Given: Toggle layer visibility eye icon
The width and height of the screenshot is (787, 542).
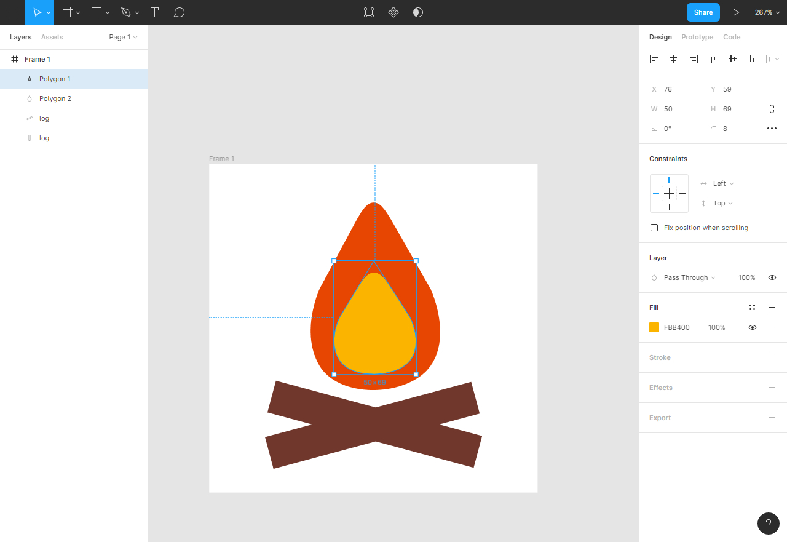Looking at the screenshot, I should click(x=772, y=277).
